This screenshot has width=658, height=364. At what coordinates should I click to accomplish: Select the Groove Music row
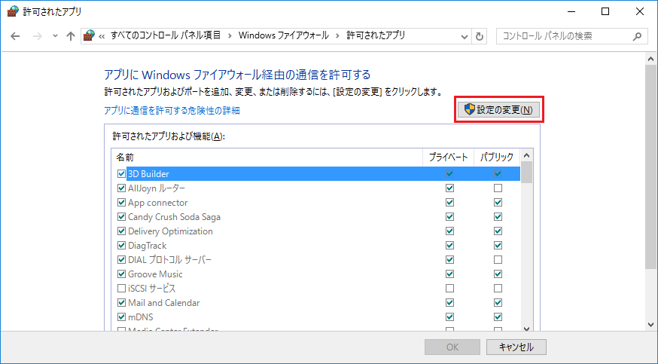pyautogui.click(x=316, y=274)
